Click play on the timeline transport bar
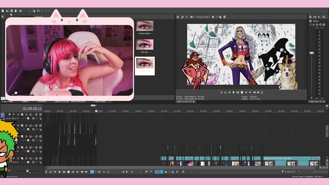Viewport: 329px width, 185px height. [60, 172]
